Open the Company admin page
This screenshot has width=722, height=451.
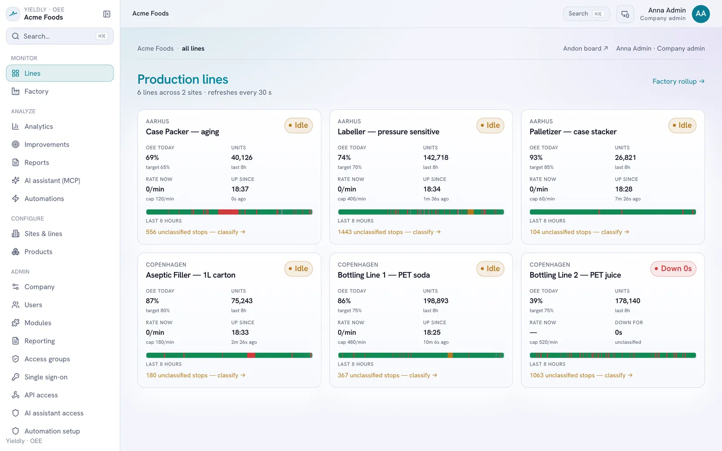pyautogui.click(x=60, y=287)
